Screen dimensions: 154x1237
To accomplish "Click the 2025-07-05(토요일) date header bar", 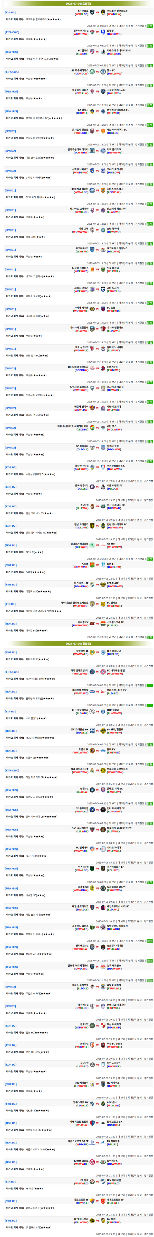I will pyautogui.click(x=77, y=3).
